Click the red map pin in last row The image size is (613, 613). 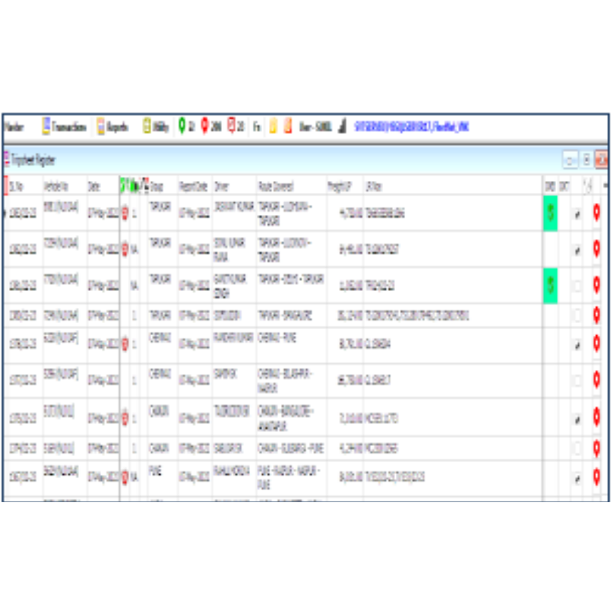pyautogui.click(x=596, y=477)
